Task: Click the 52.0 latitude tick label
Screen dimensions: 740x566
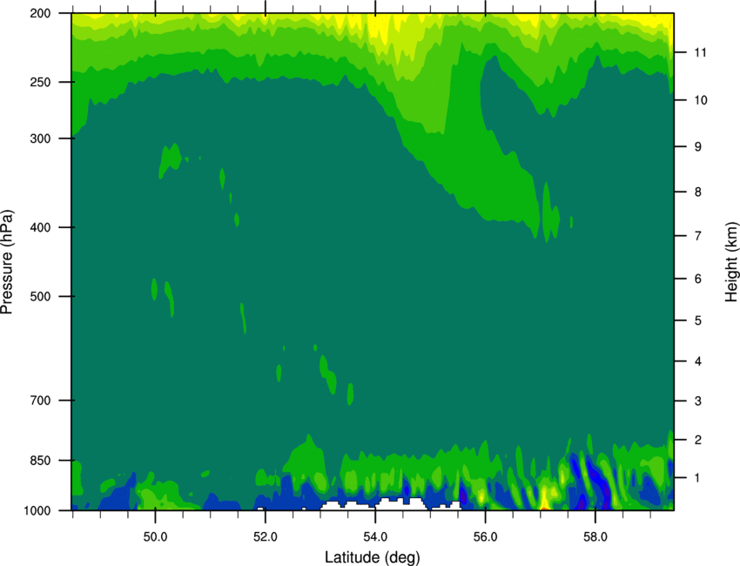Action: point(266,537)
